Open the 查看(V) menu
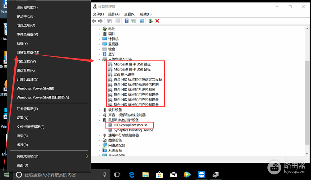This screenshot has height=180, width=311. 130,14
